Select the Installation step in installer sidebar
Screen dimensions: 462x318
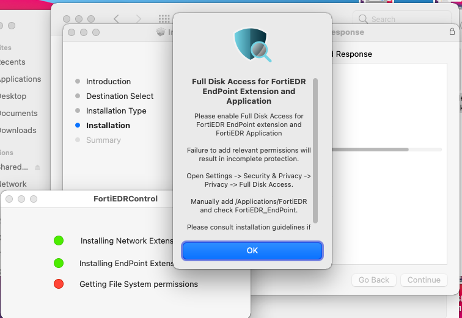(108, 125)
